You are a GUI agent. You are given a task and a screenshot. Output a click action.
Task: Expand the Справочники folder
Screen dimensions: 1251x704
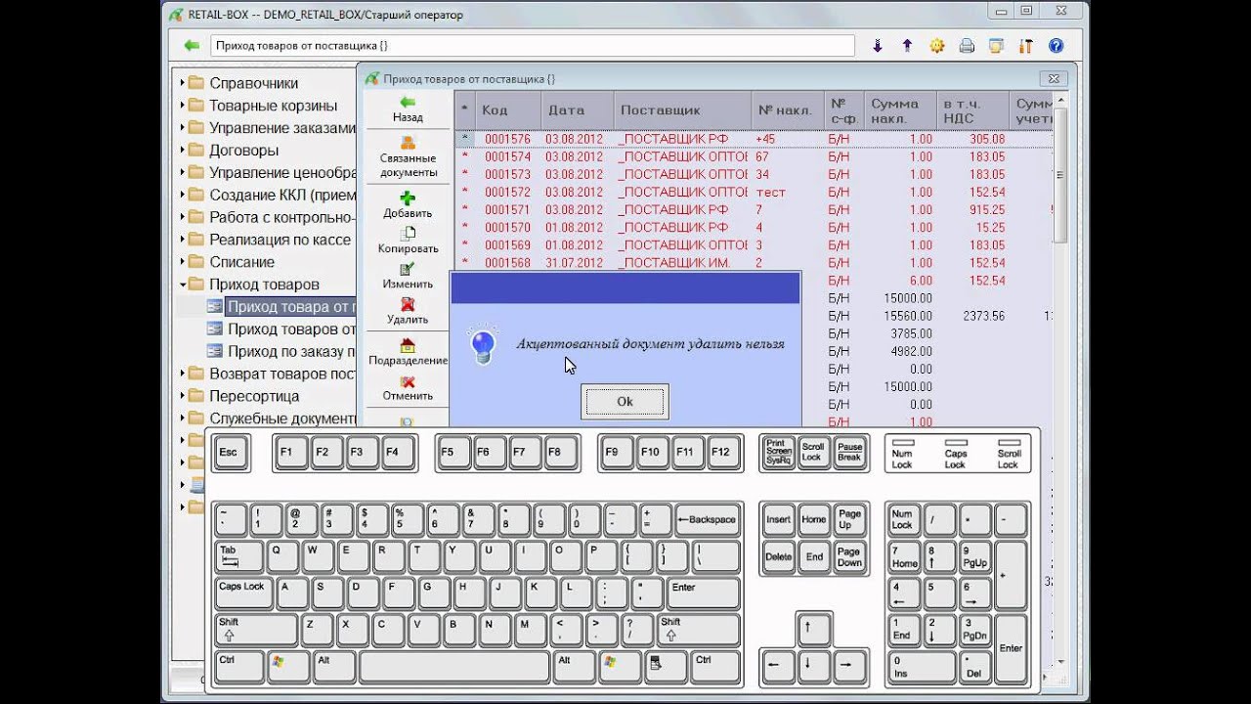[x=182, y=83]
